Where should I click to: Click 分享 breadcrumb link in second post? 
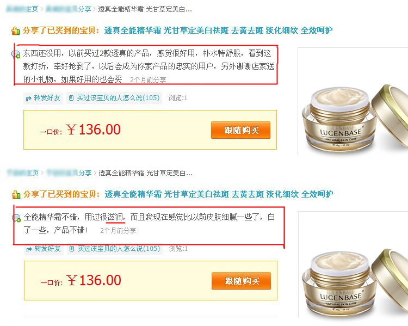click(x=69, y=173)
